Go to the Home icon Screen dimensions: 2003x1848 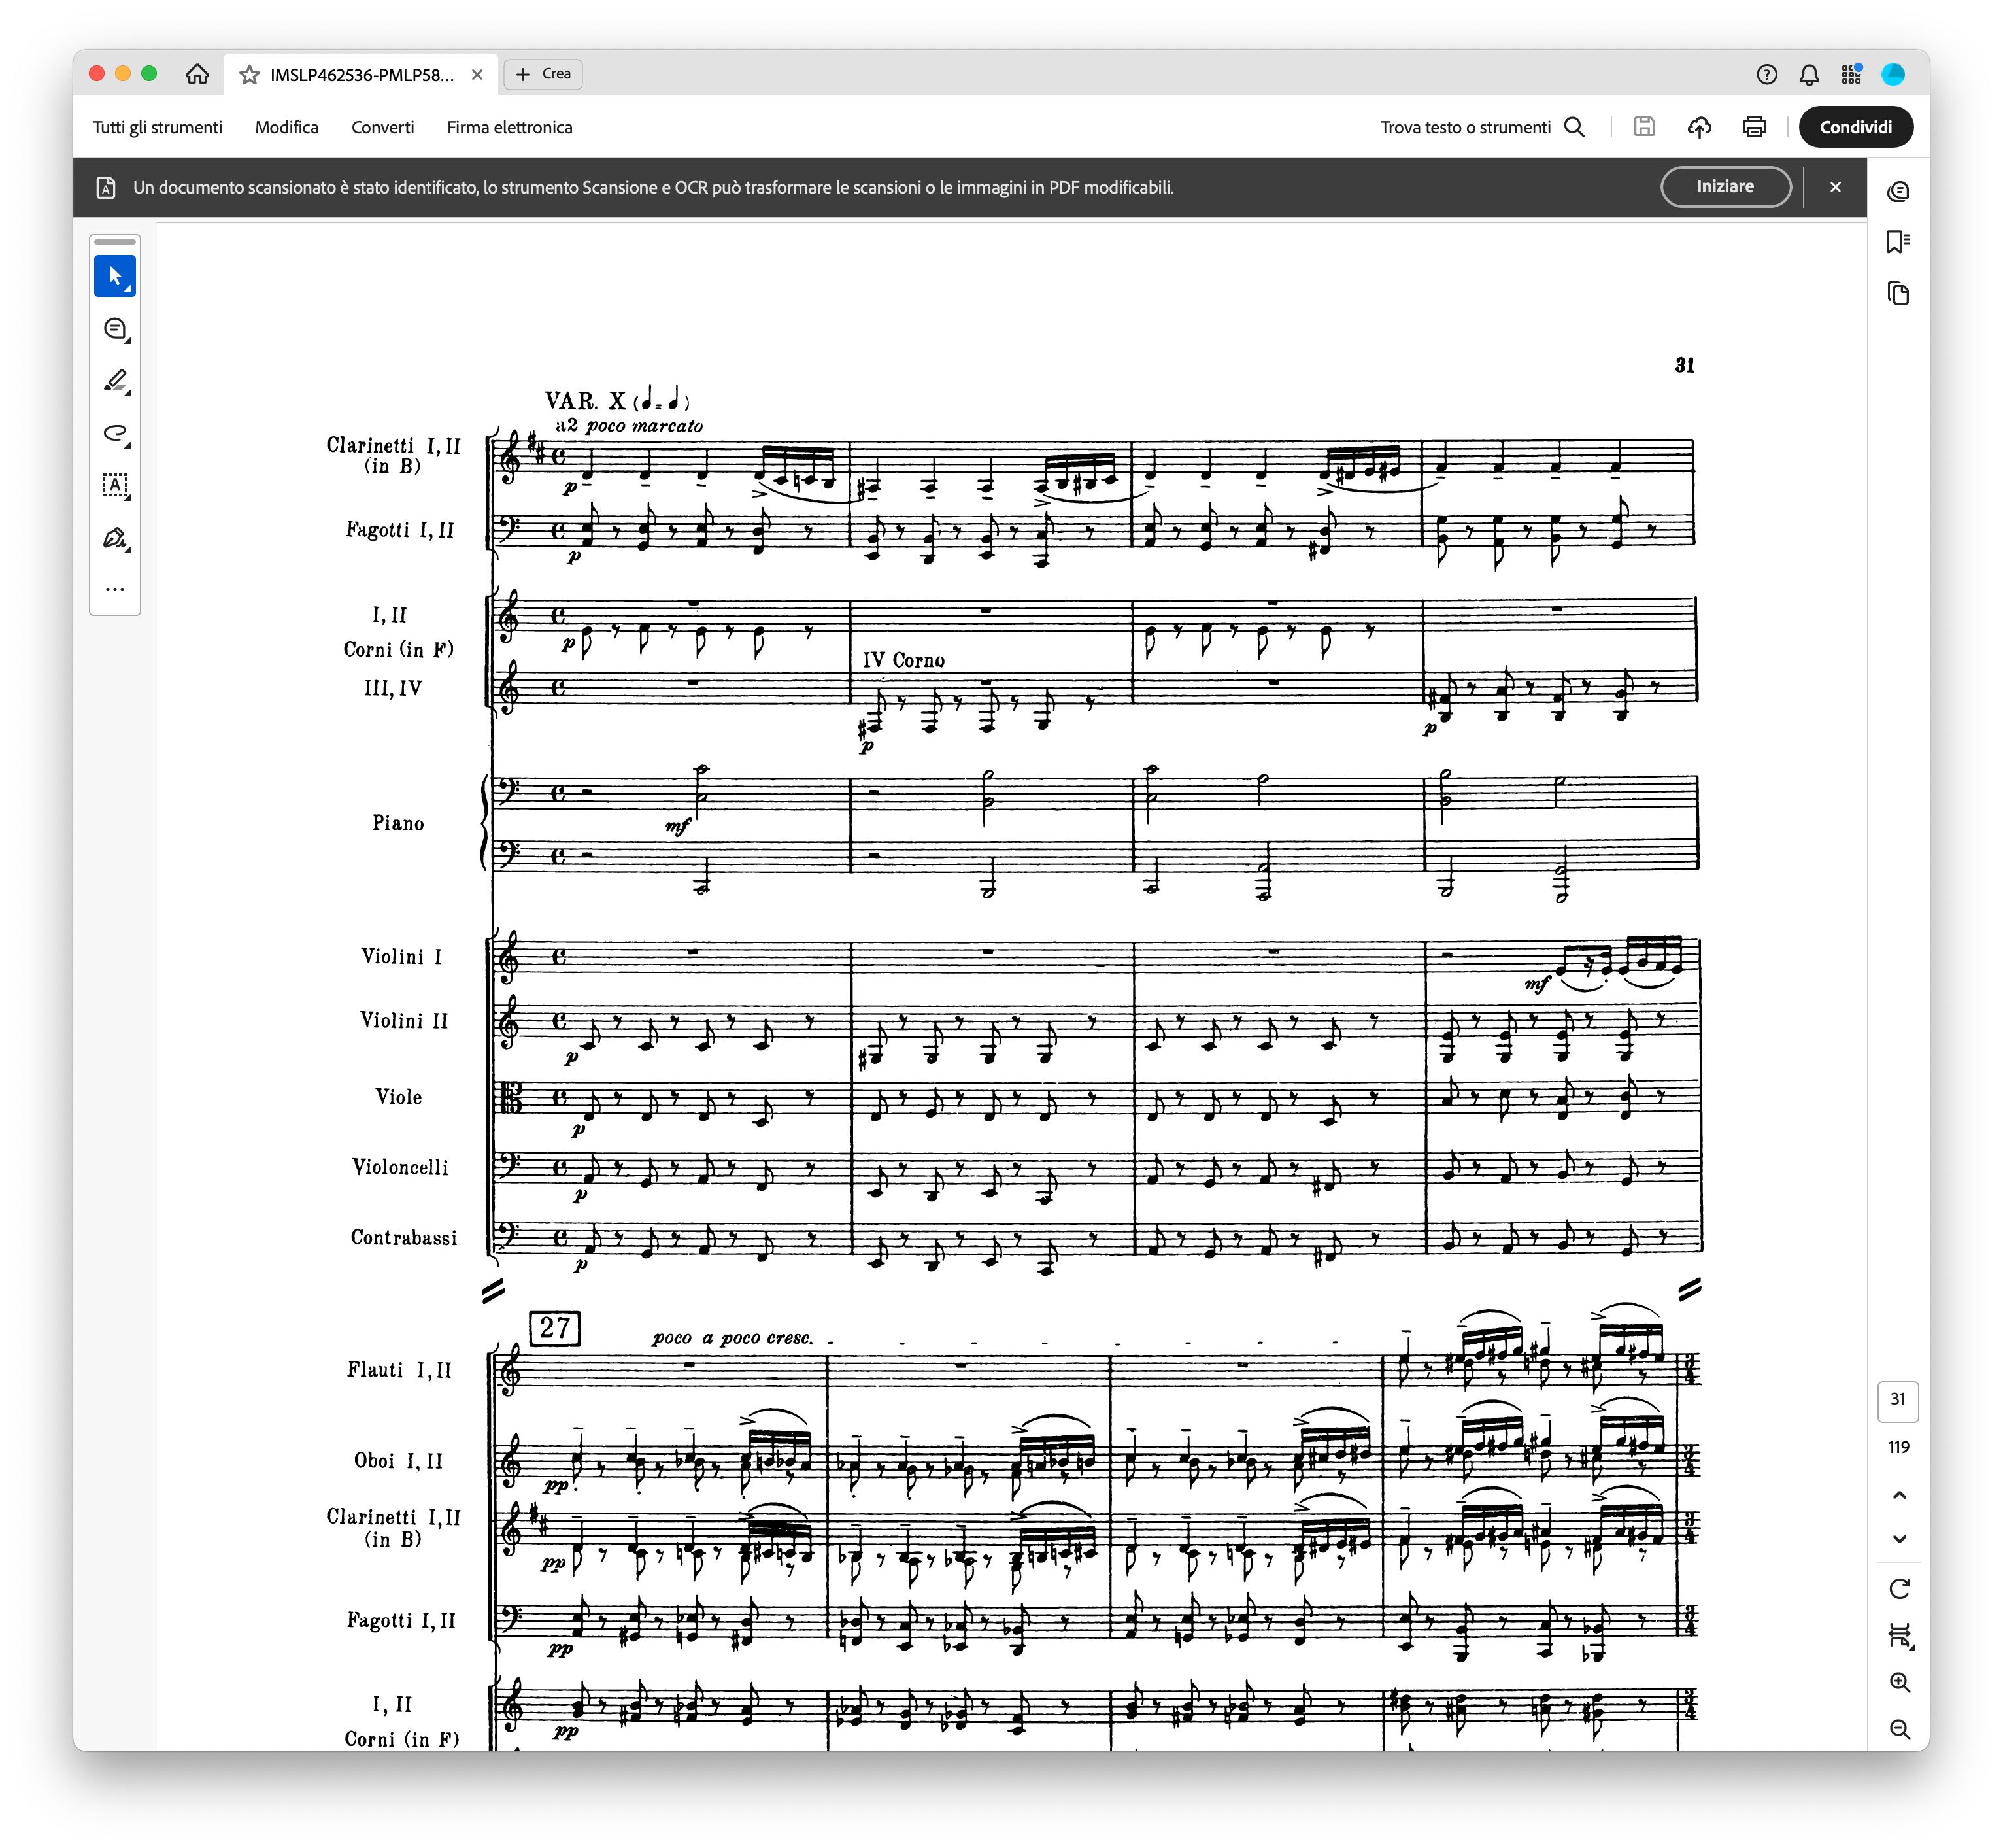[x=197, y=74]
